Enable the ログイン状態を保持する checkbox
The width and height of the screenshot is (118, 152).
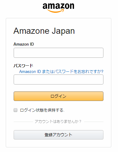point(15,110)
